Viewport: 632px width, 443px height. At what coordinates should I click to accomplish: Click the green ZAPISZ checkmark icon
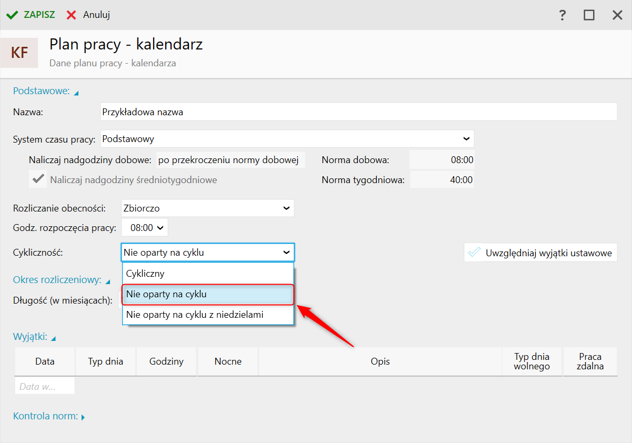12,15
